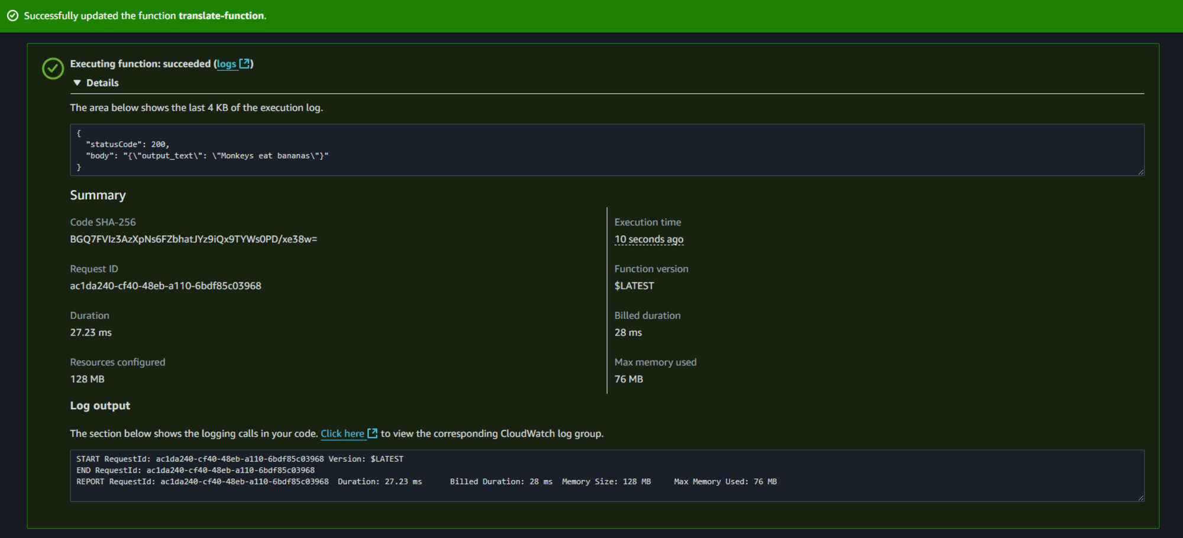The image size is (1183, 538).
Task: Open the execution logs link
Action: coord(227,64)
